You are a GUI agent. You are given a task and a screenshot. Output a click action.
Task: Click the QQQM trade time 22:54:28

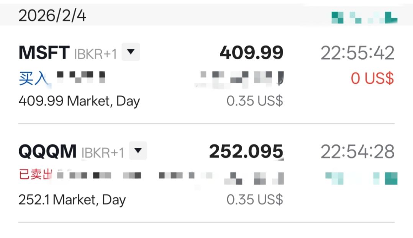(357, 152)
